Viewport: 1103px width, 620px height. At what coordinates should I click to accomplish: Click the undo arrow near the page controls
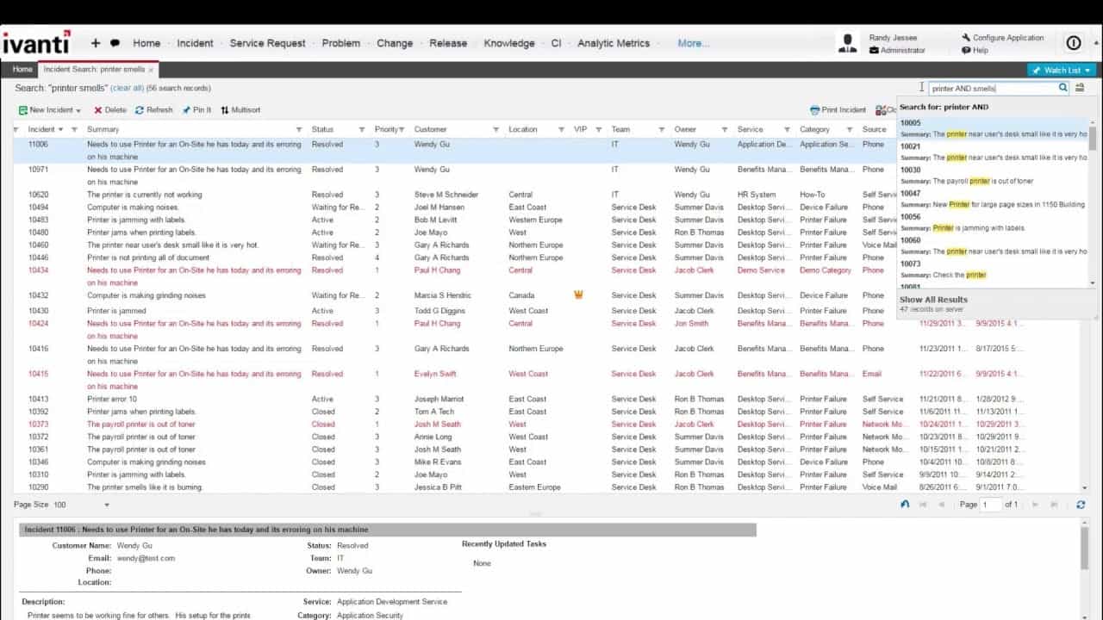tap(904, 505)
